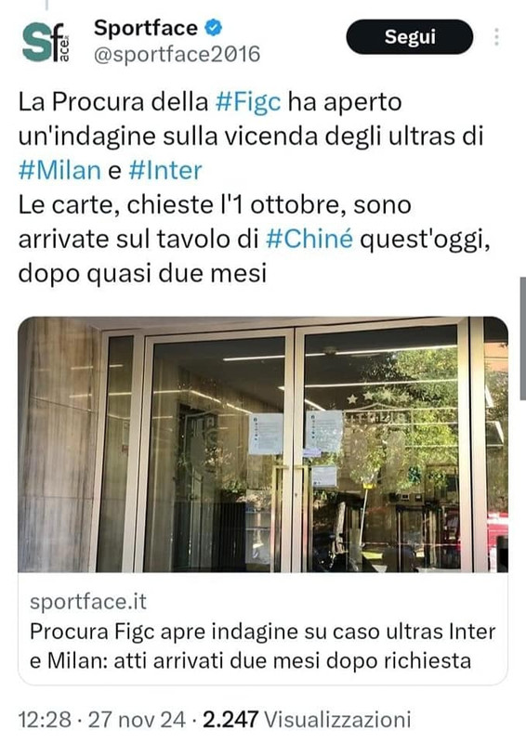
Task: Open the three-dot more options menu
Action: [x=496, y=37]
